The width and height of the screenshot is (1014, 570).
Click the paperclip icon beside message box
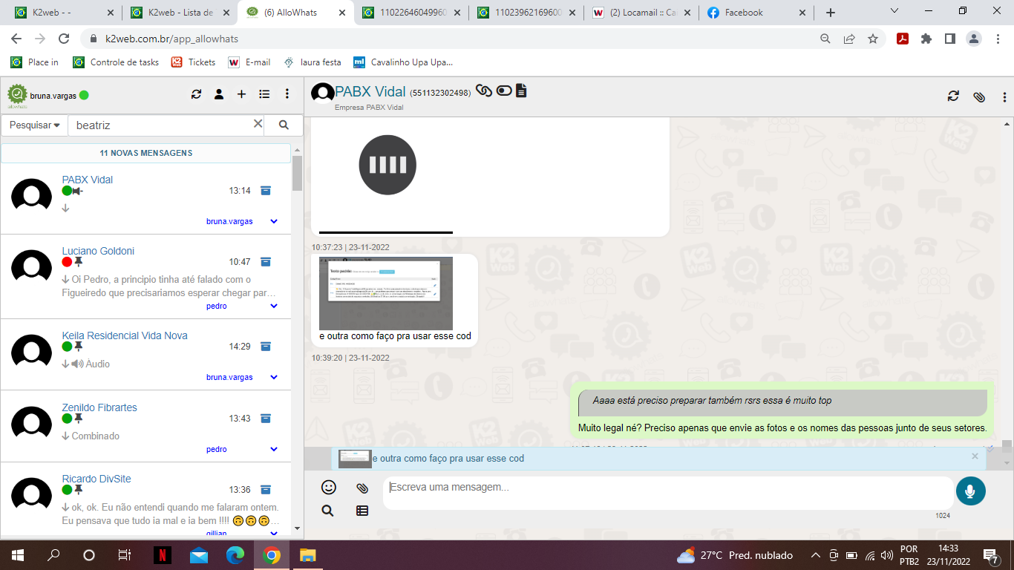coord(362,488)
